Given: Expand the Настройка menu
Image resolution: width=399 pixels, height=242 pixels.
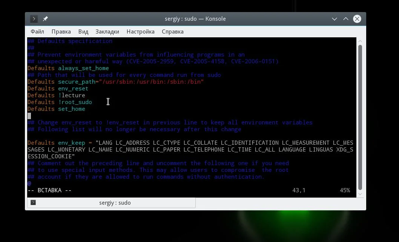Looking at the screenshot, I should pos(140,32).
